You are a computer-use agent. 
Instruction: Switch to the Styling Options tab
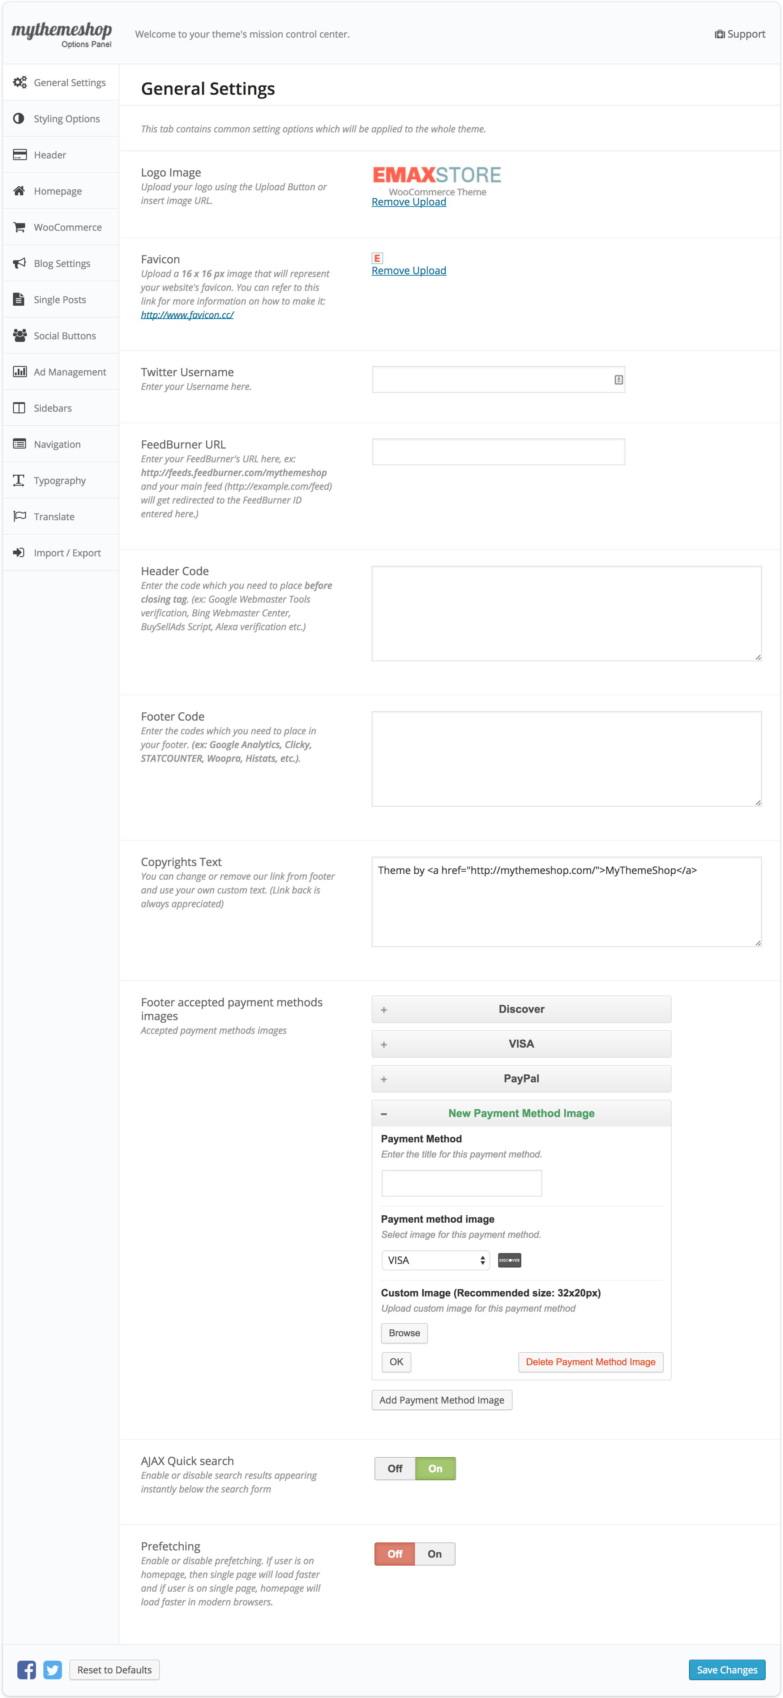pos(66,119)
